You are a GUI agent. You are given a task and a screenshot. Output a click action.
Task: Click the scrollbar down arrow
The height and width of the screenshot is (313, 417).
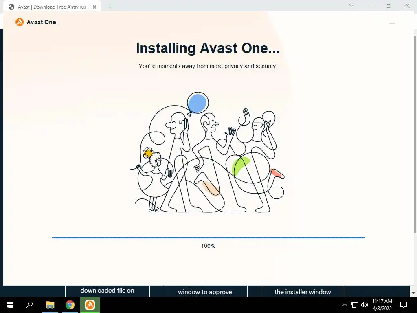coord(414,293)
